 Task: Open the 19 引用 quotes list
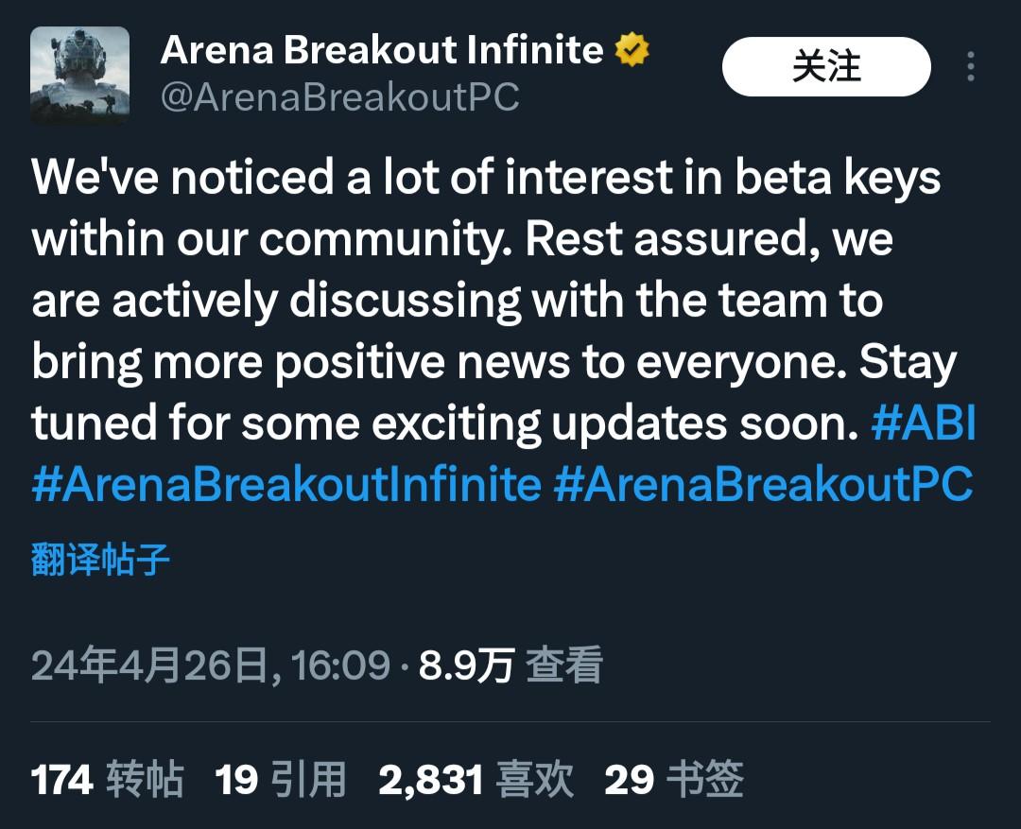[x=280, y=779]
